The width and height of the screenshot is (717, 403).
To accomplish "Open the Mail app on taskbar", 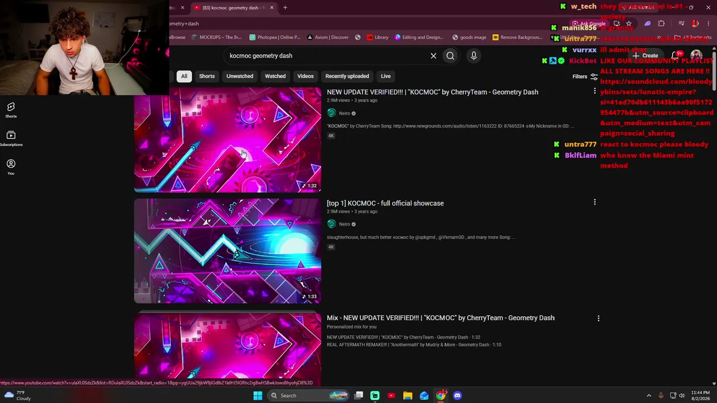I will pyautogui.click(x=424, y=396).
